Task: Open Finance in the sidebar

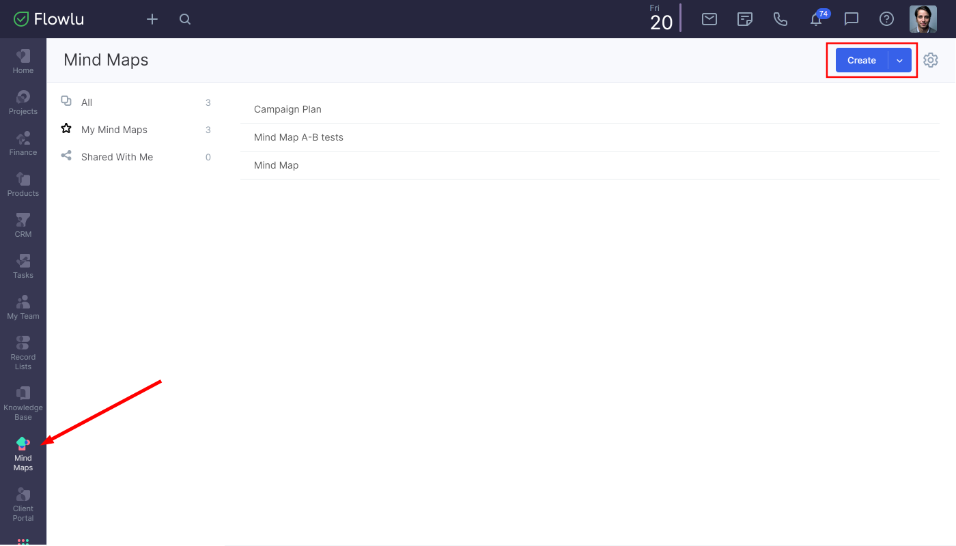Action: tap(23, 143)
